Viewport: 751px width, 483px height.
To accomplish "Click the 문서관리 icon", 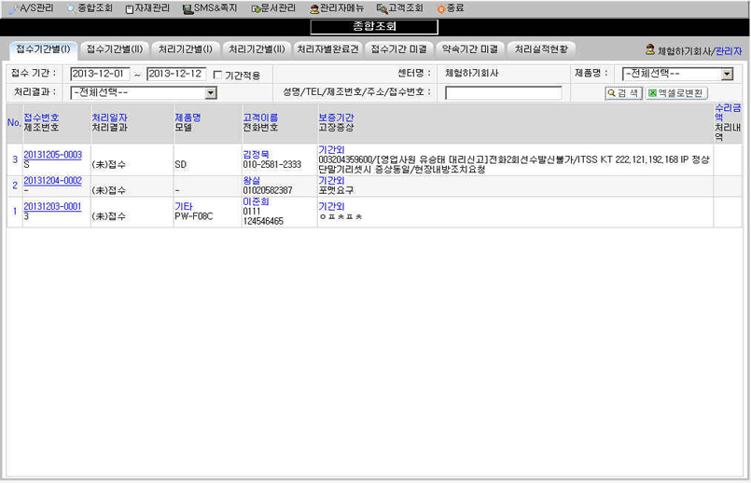I will tap(256, 7).
